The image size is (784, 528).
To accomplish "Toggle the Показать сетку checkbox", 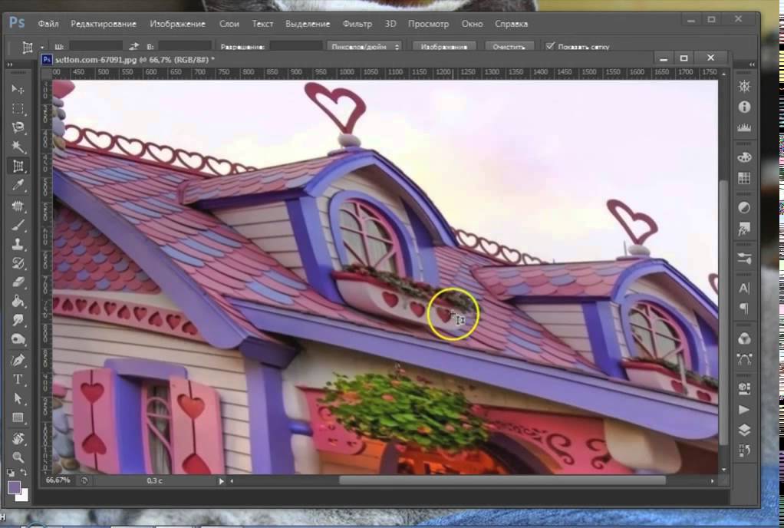I will pos(550,47).
